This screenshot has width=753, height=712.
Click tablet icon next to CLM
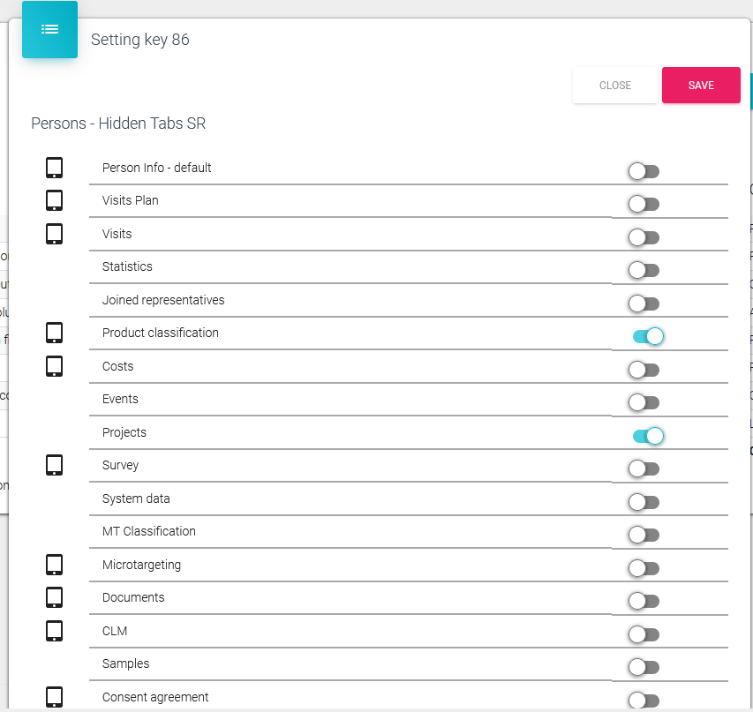[54, 631]
